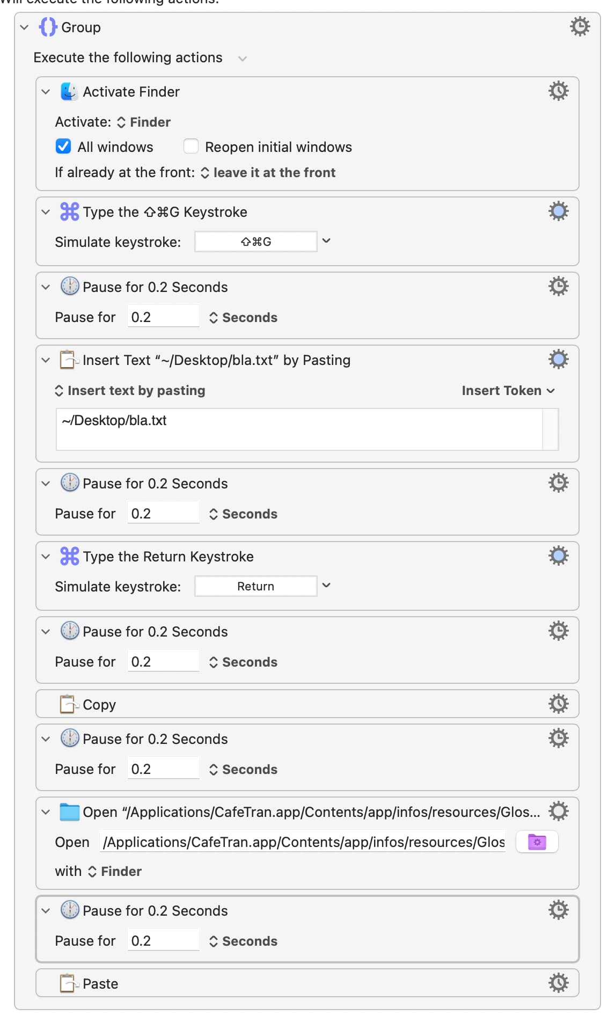Open the Copy action gear menu

pyautogui.click(x=558, y=704)
